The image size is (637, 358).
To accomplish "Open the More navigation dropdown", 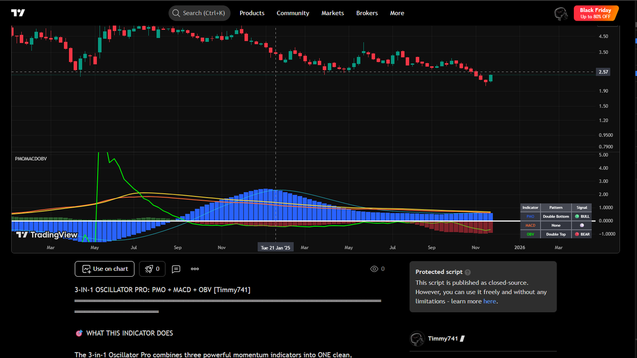I will click(396, 13).
